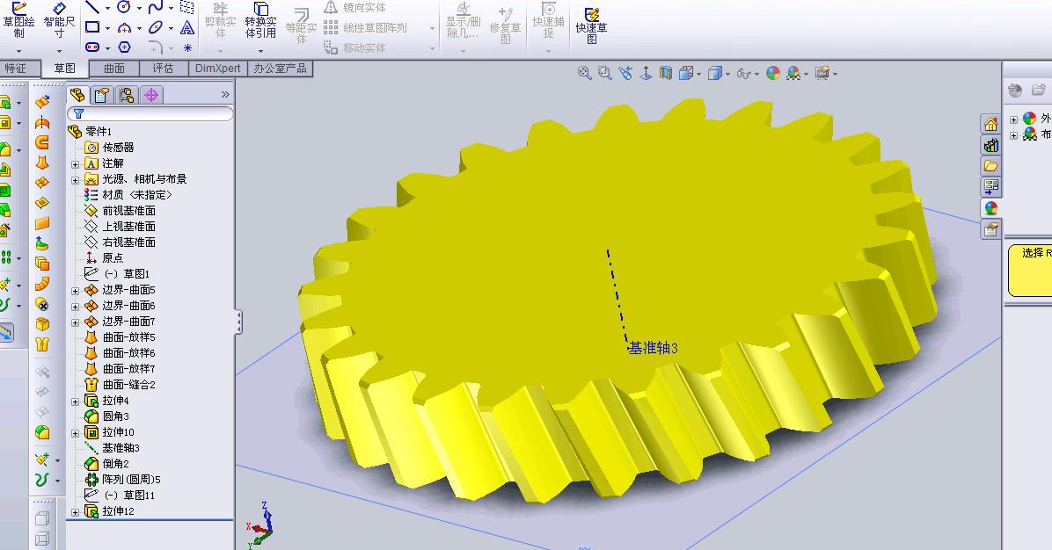Click the 基准轴3 label in the viewport
The image size is (1052, 550).
pos(654,348)
